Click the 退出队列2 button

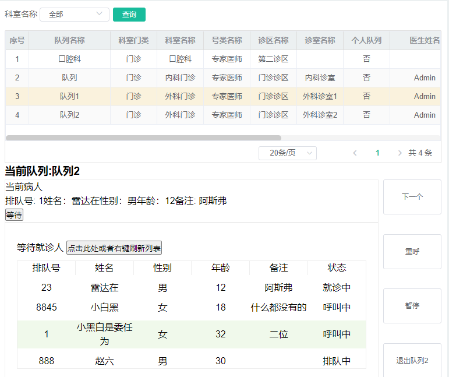tap(412, 360)
